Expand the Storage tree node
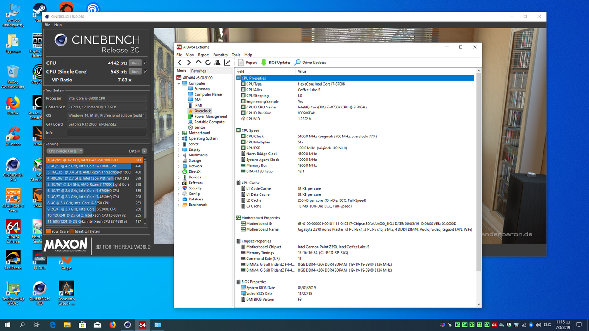Viewport: 589px width, 331px height. [x=179, y=160]
